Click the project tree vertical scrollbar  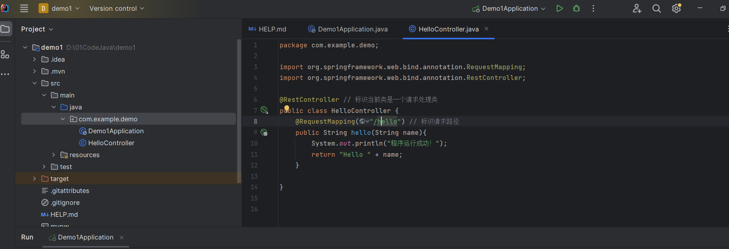coord(239,111)
